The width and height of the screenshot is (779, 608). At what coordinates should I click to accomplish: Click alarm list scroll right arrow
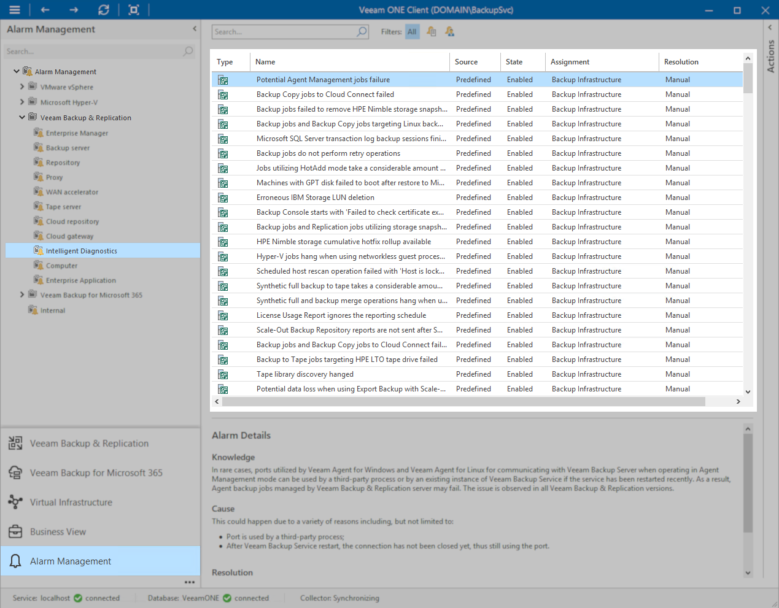coord(738,401)
